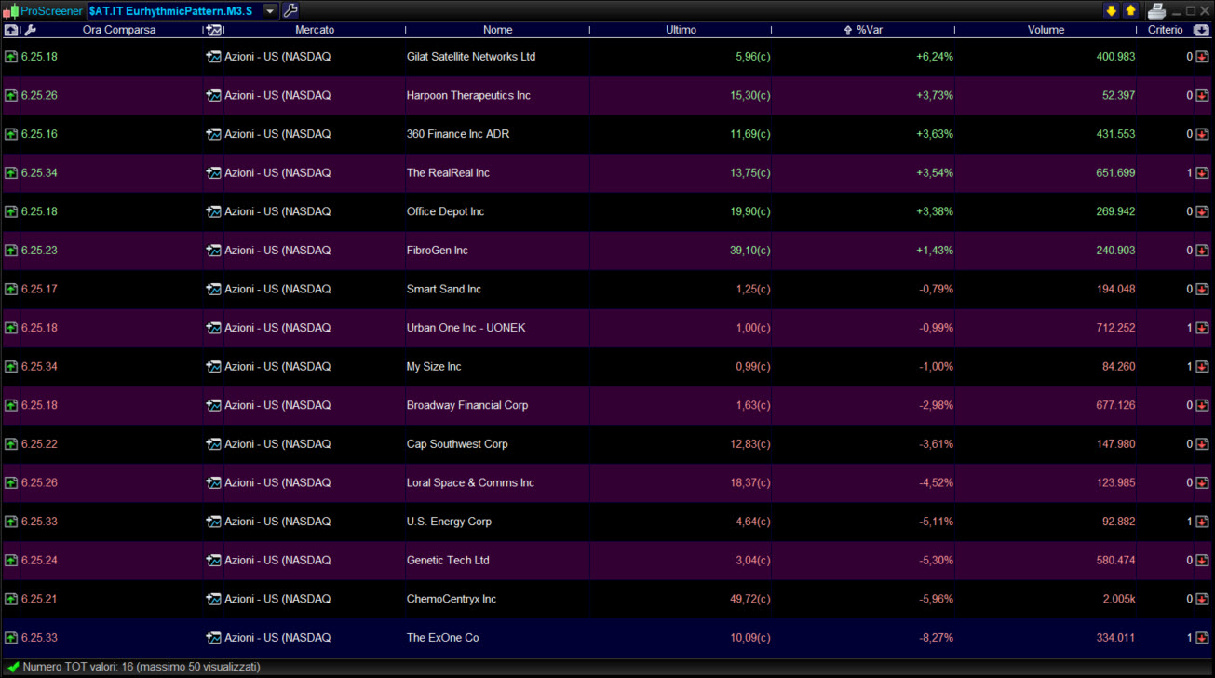The image size is (1215, 678).
Task: Sort by Nome column header
Action: click(x=498, y=30)
